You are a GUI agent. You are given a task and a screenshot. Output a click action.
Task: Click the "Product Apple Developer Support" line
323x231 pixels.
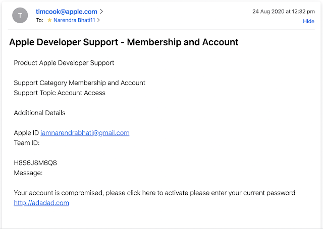(x=64, y=63)
